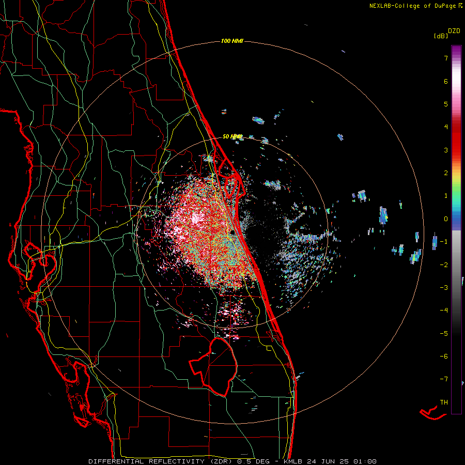
Task: Click the 50 NMI range ring label
Action: pos(232,137)
